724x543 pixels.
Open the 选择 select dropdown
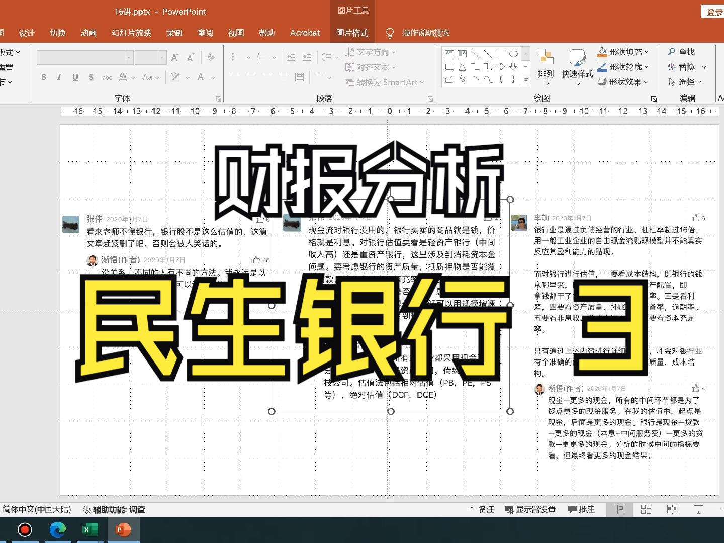685,82
